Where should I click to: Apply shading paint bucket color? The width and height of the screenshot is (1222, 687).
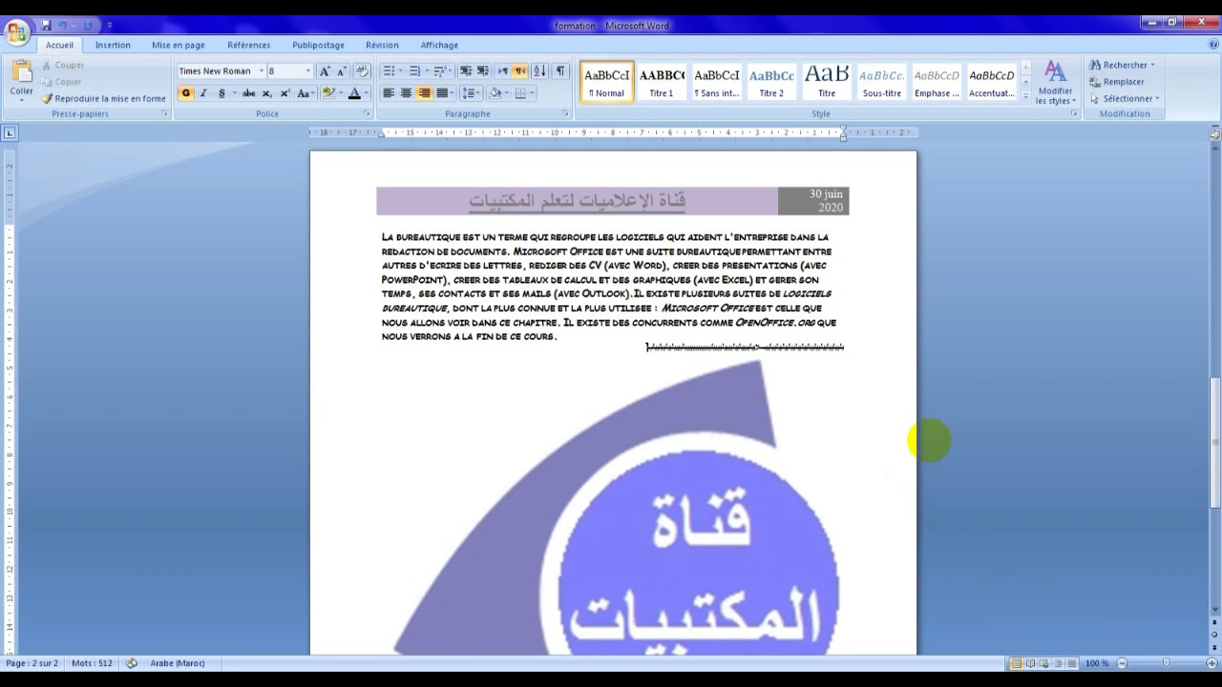click(x=495, y=93)
